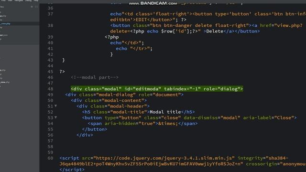Click the closing </div> tag on line 56
The height and width of the screenshot is (172, 306).
[x=85, y=135]
